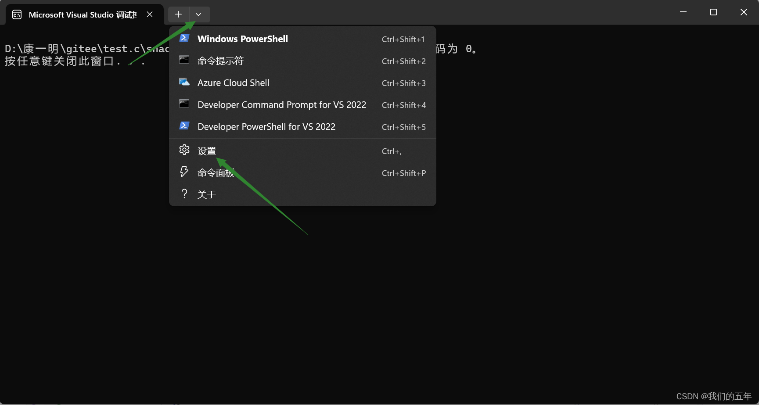Image resolution: width=759 pixels, height=405 pixels.
Task: Open Developer Command Prompt for VS 2022
Action: [302, 105]
